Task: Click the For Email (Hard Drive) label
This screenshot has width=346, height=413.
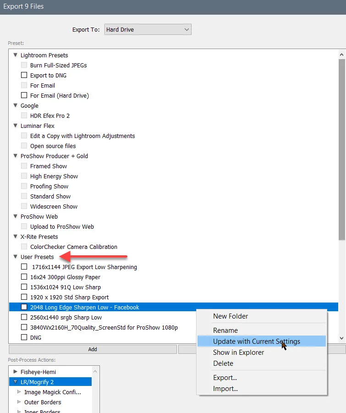Action: (60, 96)
